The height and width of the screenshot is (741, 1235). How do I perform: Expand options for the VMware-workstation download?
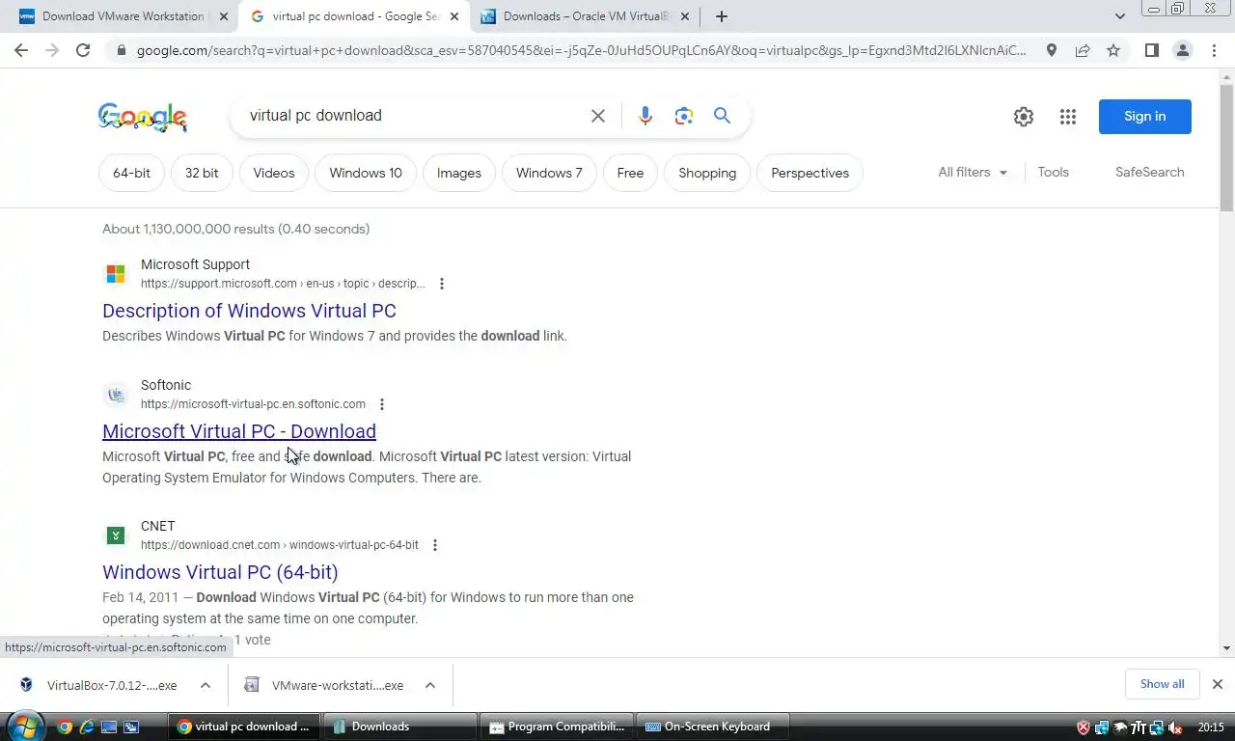pyautogui.click(x=430, y=685)
